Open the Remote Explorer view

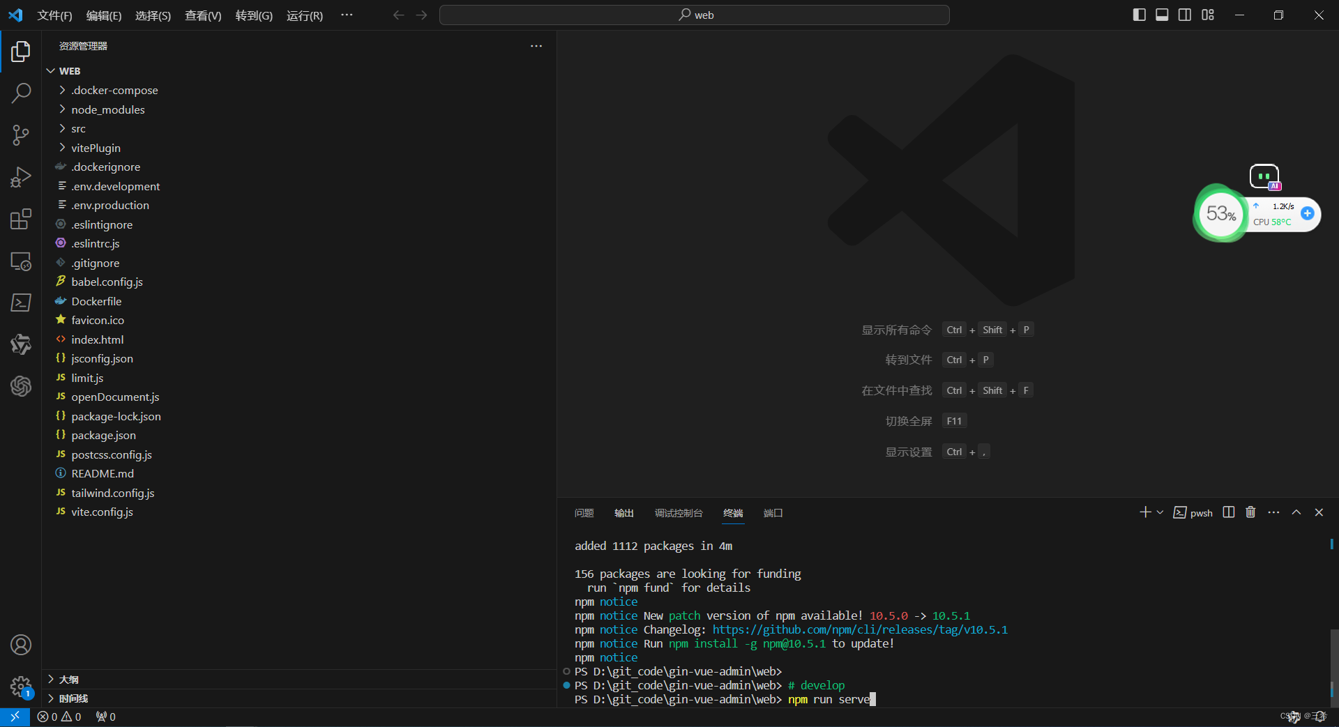[21, 261]
